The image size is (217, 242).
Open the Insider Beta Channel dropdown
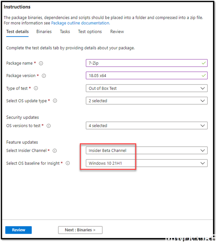coord(146,151)
